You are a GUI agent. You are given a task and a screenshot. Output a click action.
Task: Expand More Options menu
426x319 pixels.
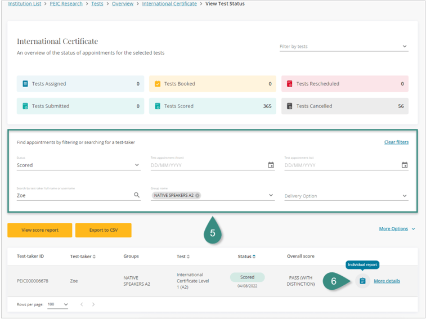397,229
